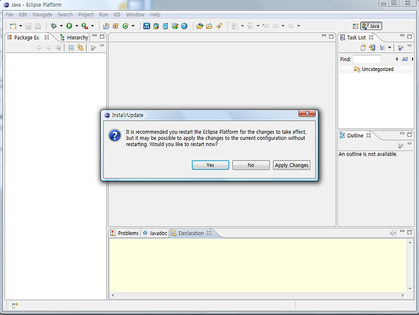419x315 pixels.
Task: Click the New wizard icon in main toolbar
Action: 13,26
